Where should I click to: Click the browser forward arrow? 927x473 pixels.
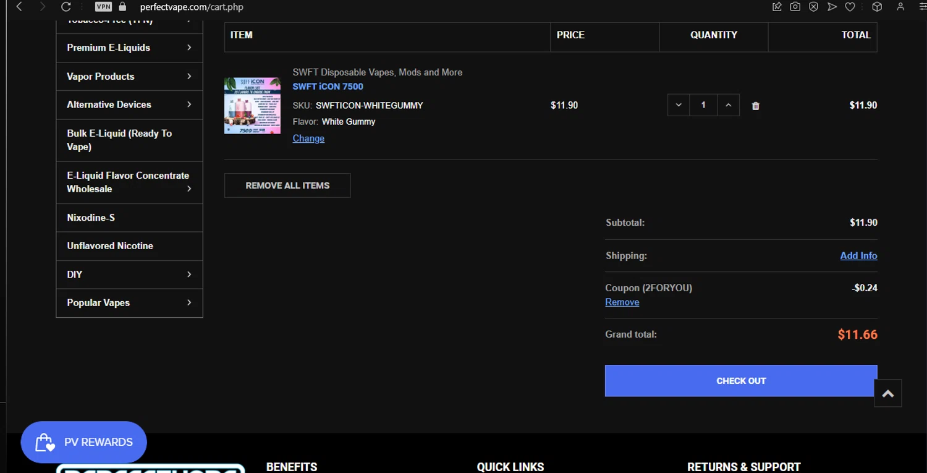[42, 7]
